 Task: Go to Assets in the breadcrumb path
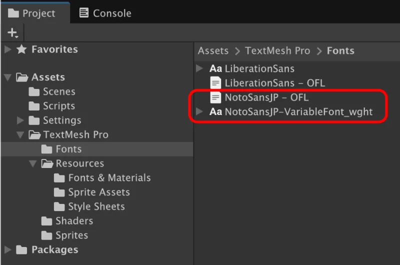point(213,51)
